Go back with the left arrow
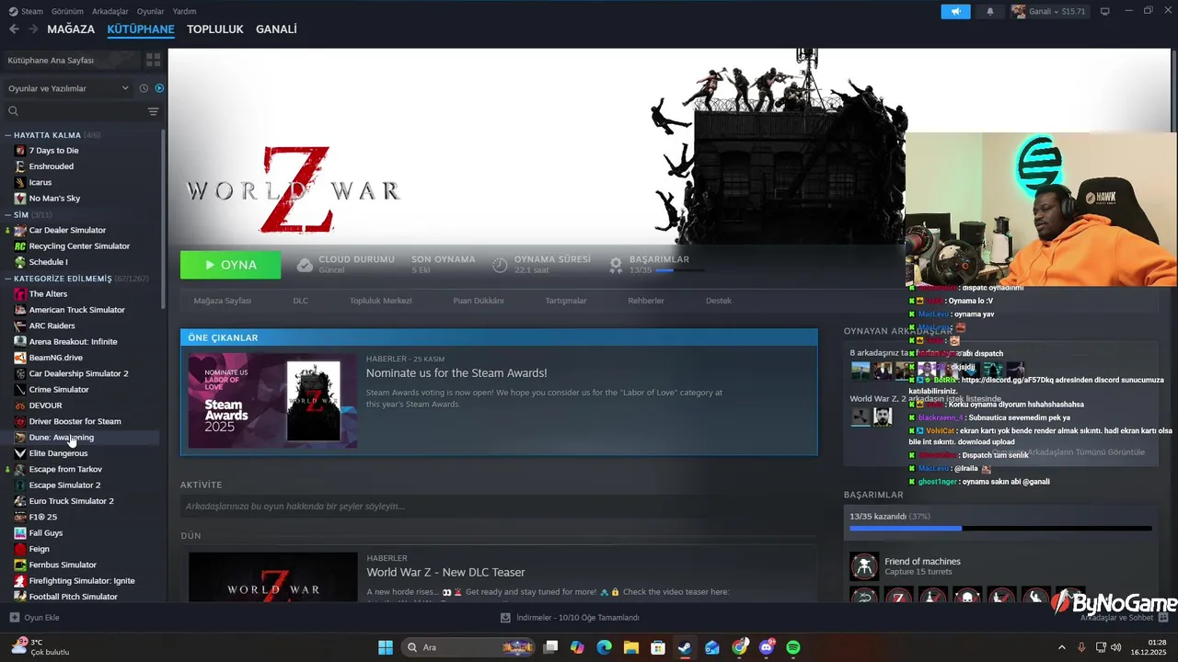The height and width of the screenshot is (662, 1178). 14,29
